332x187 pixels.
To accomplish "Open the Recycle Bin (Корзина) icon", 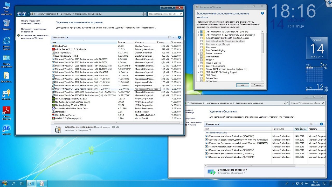I will 6,23.
